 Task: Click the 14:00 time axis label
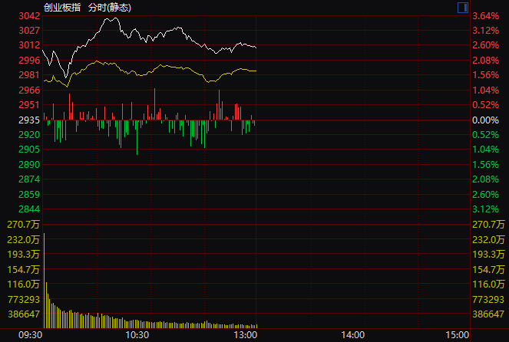[x=352, y=335]
